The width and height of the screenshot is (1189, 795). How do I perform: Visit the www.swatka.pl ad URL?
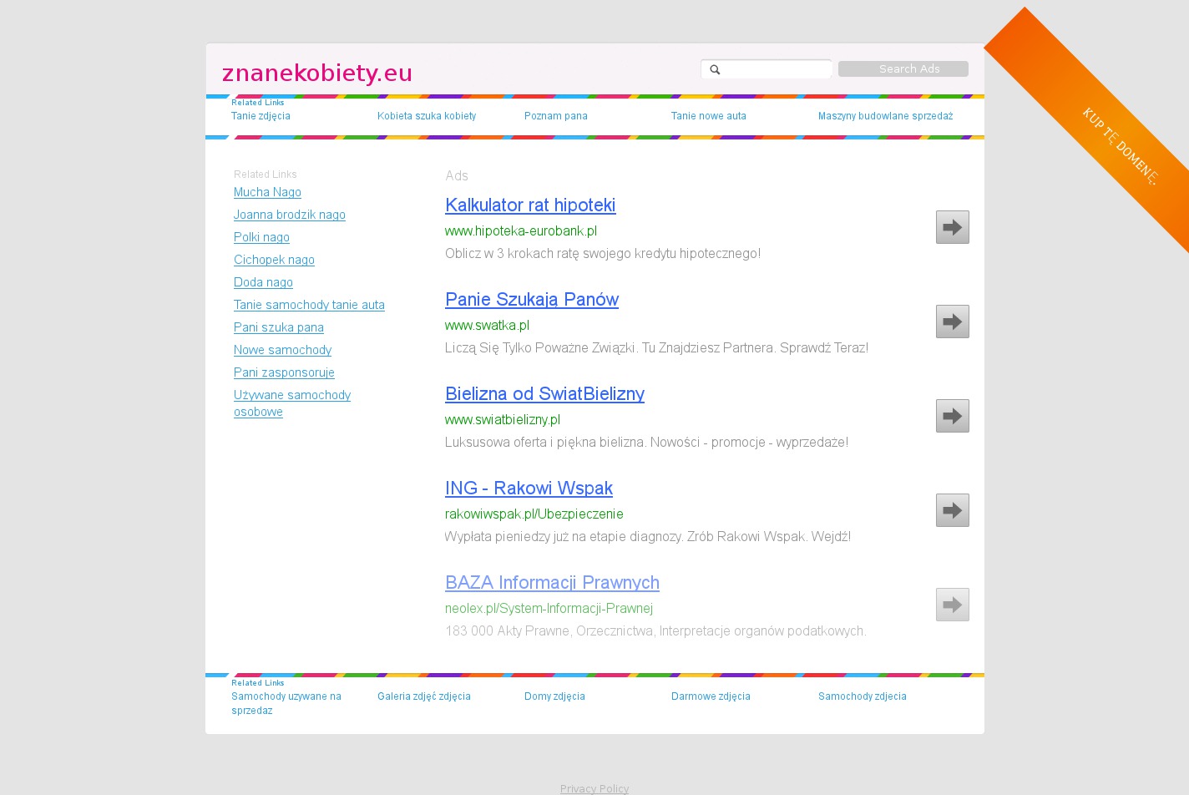487,326
